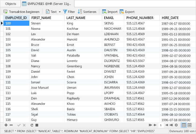Delete record using the minus icon
This screenshot has width=196, height=134.
pos(11,125)
